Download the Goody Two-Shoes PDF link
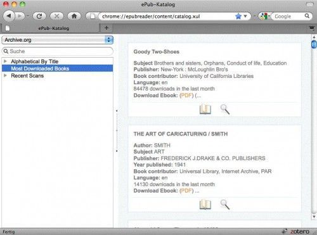This screenshot has height=235, width=317. (186, 96)
